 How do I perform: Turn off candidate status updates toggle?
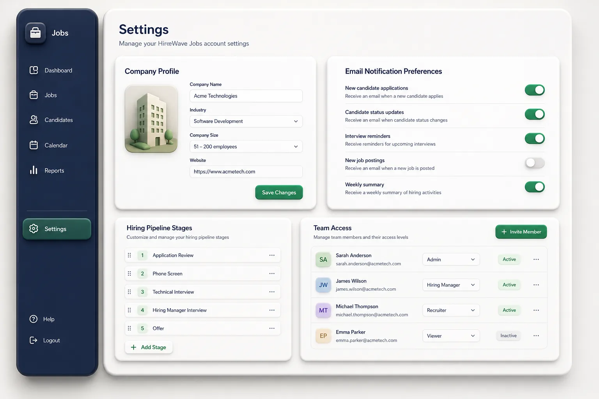click(x=535, y=114)
